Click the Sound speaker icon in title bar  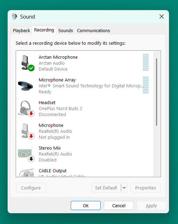point(14,16)
